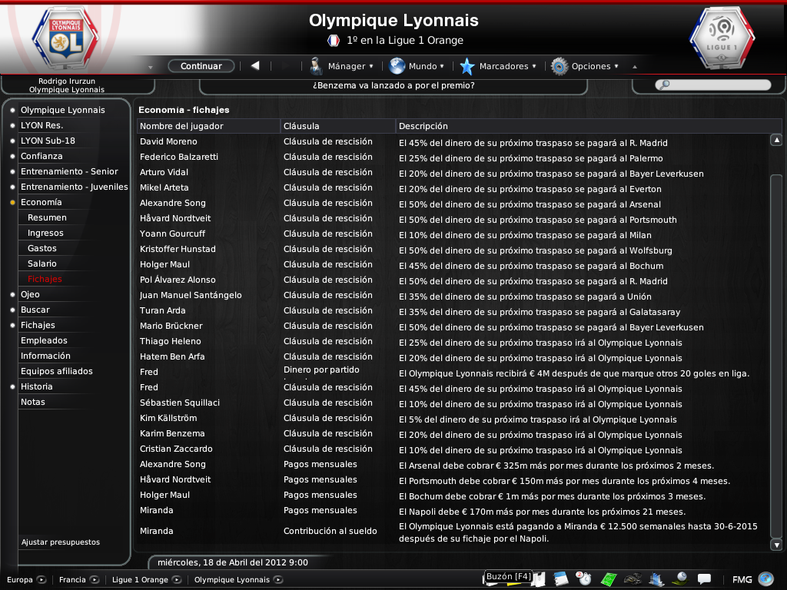
Task: Click the Marcadores blue star icon
Action: [467, 66]
